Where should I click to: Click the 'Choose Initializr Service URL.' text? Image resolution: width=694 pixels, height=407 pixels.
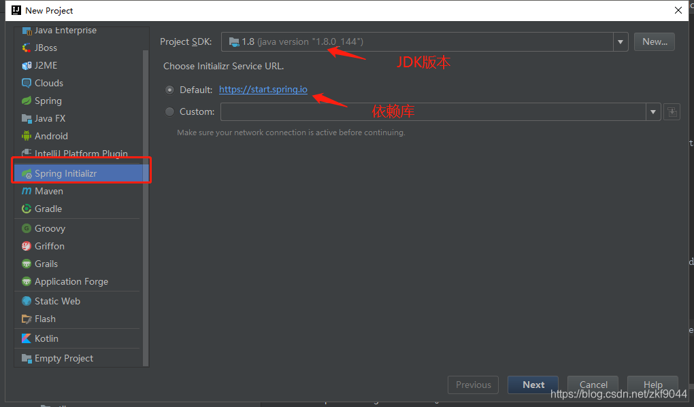tap(224, 67)
